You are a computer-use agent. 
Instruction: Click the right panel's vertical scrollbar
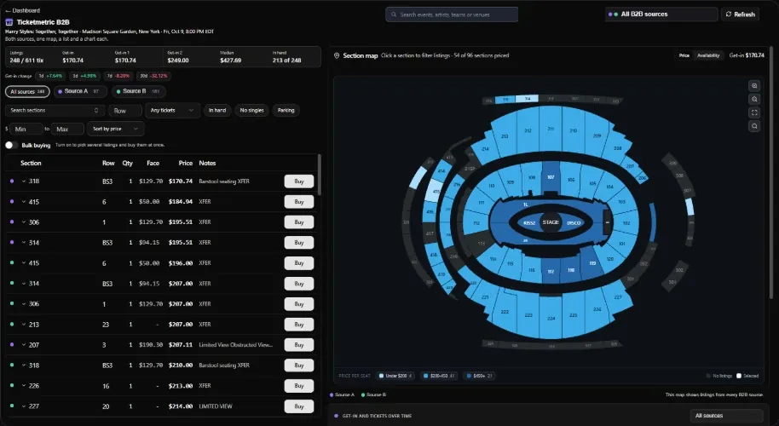point(771,174)
